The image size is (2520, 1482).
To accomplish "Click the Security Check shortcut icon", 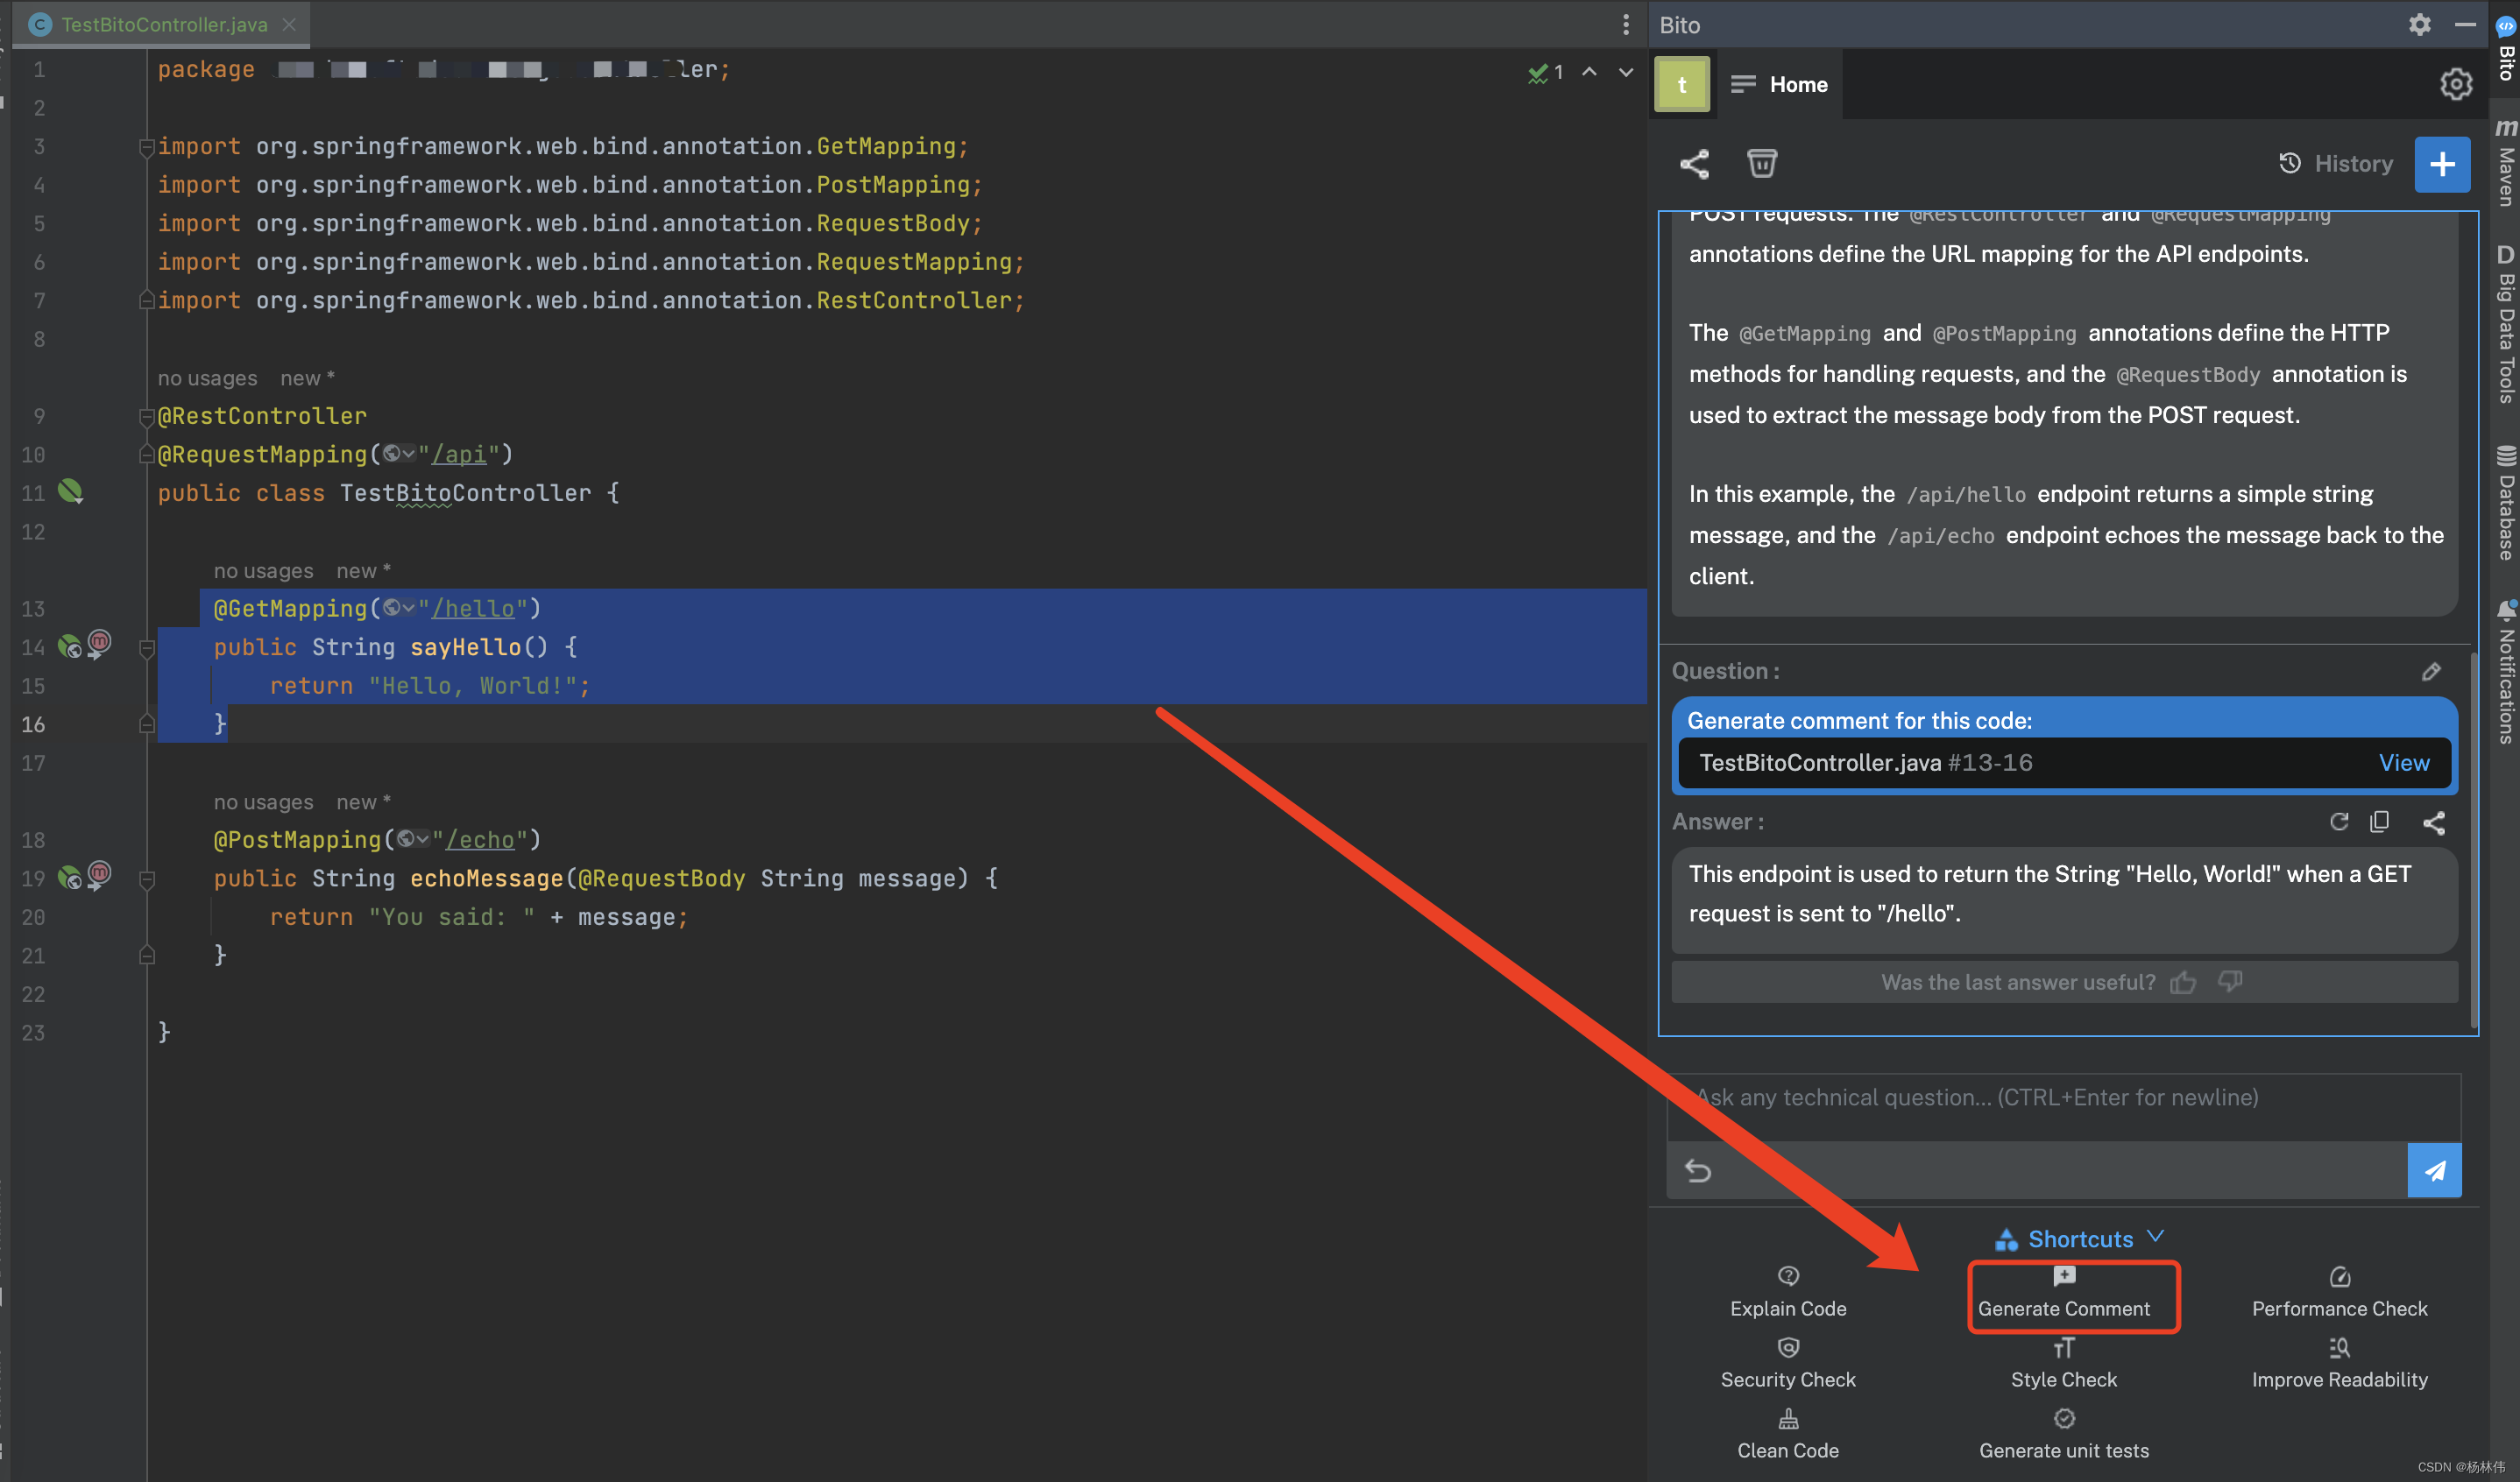I will tap(1789, 1346).
